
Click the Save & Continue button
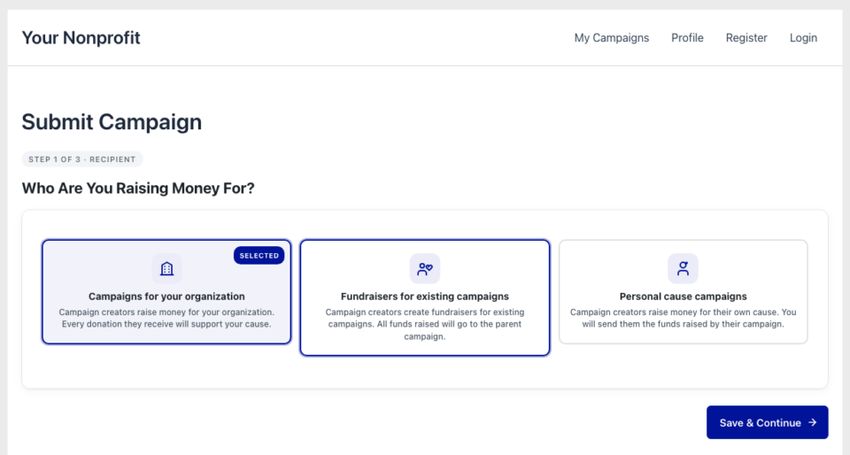767,422
